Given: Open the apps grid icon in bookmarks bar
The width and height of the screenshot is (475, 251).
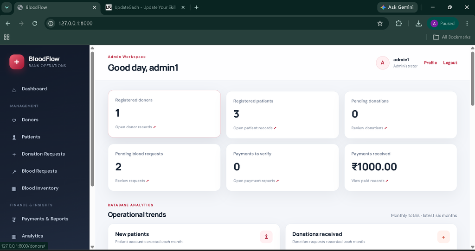Looking at the screenshot, I should pos(6,37).
